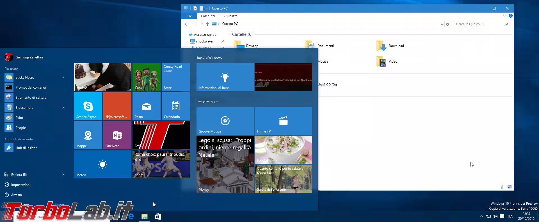This screenshot has width=539, height=222.
Task: Click Gianluigi Zanettini user account
Action: 24,57
